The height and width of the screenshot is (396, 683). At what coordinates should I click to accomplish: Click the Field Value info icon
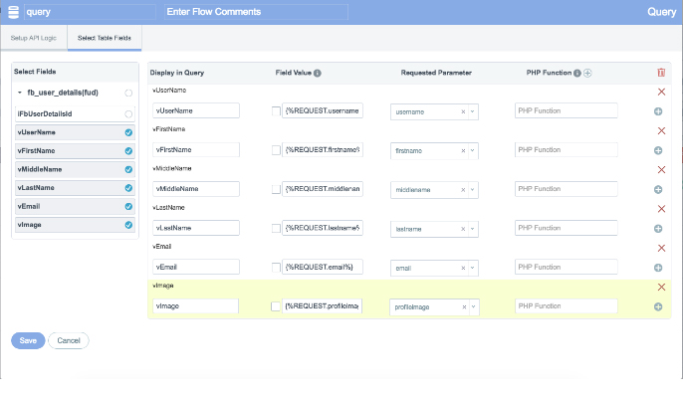click(x=317, y=73)
